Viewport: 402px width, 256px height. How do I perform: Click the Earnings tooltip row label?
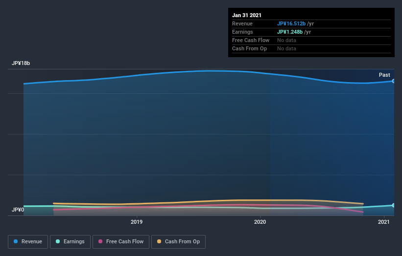click(242, 32)
